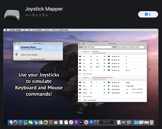Click the wrench edit icon on Awesome Game

(x=54, y=48)
